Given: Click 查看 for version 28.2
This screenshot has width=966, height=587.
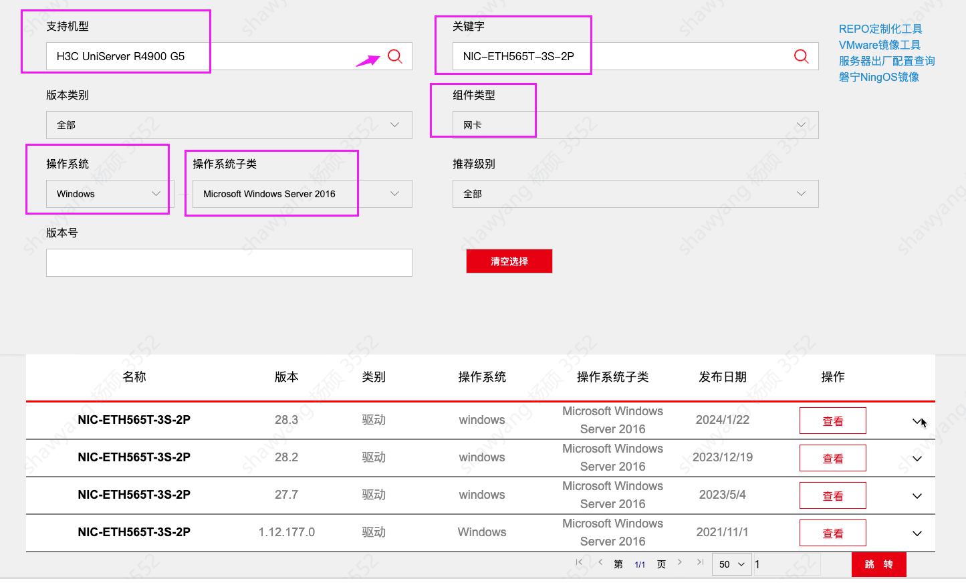Looking at the screenshot, I should point(833,458).
